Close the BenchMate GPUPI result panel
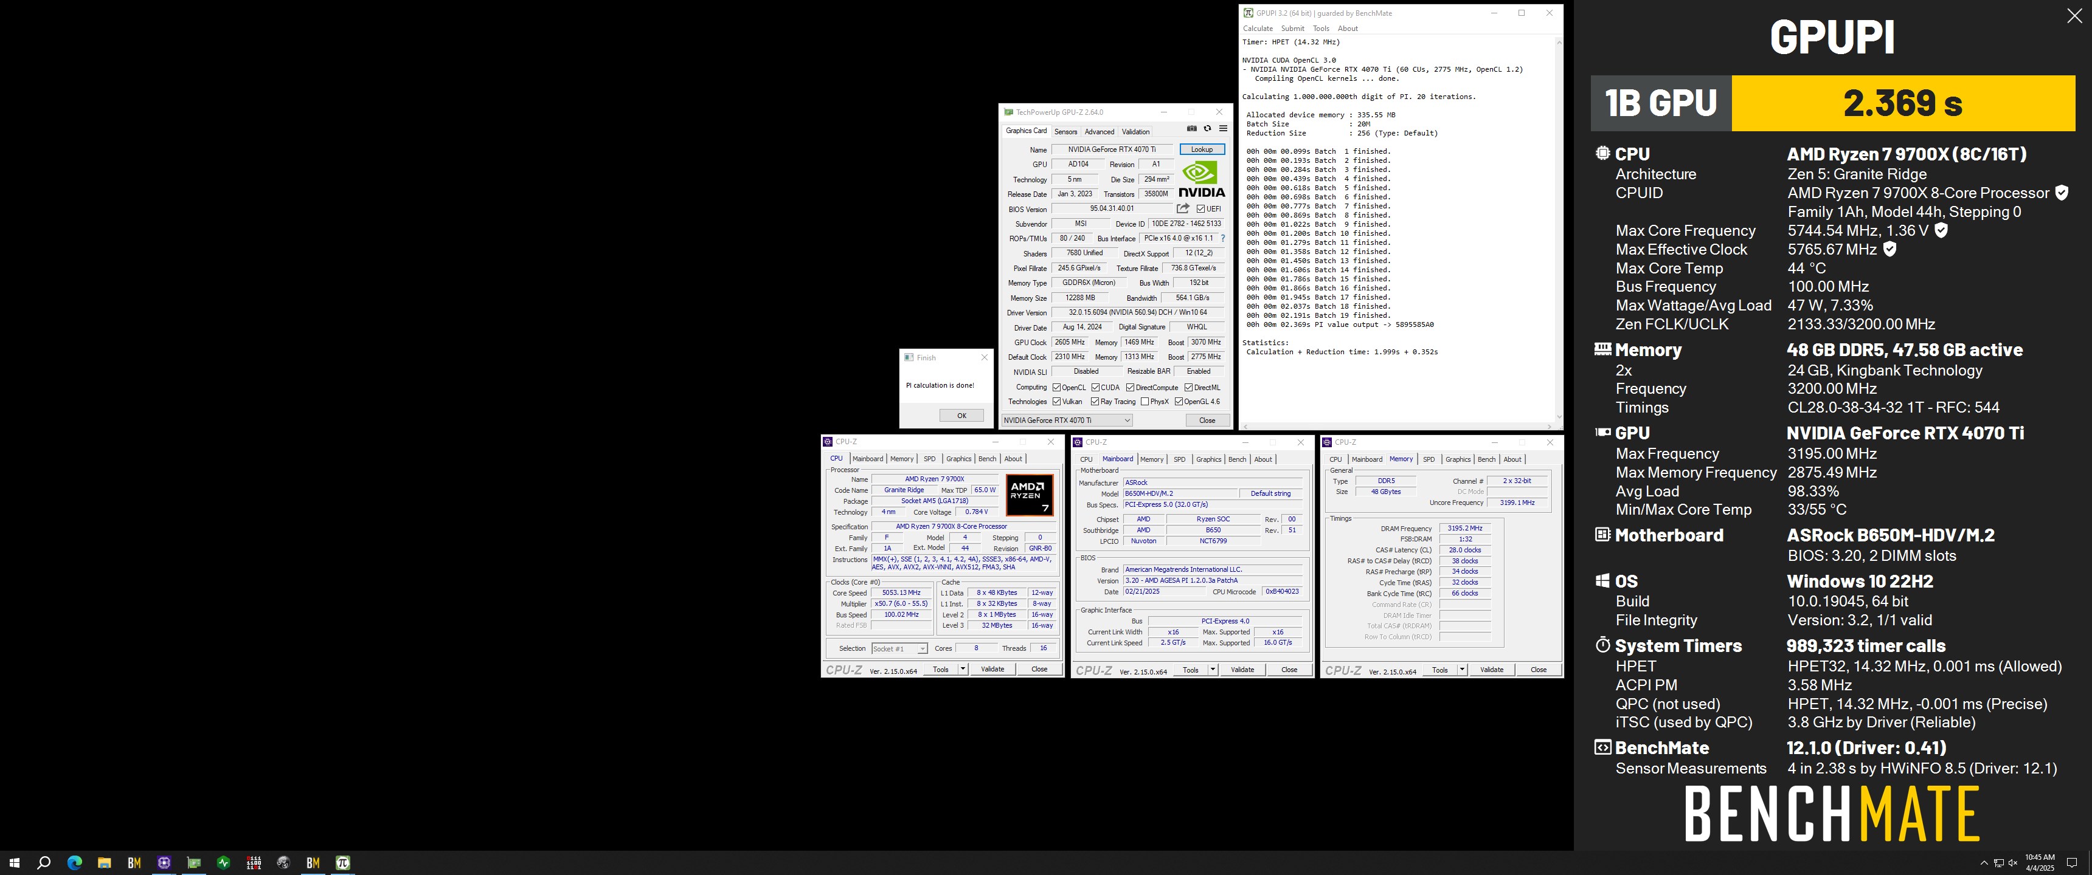This screenshot has width=2092, height=875. coord(2073,16)
